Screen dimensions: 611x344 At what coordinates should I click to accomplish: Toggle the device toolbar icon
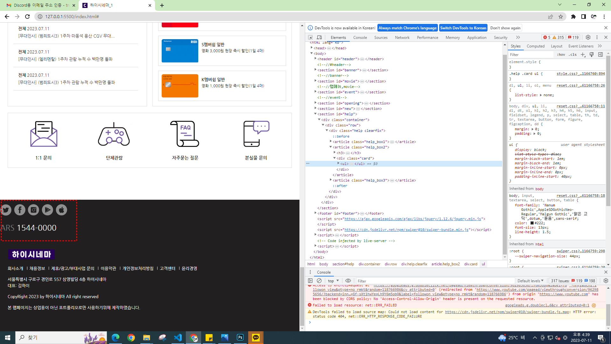(319, 37)
